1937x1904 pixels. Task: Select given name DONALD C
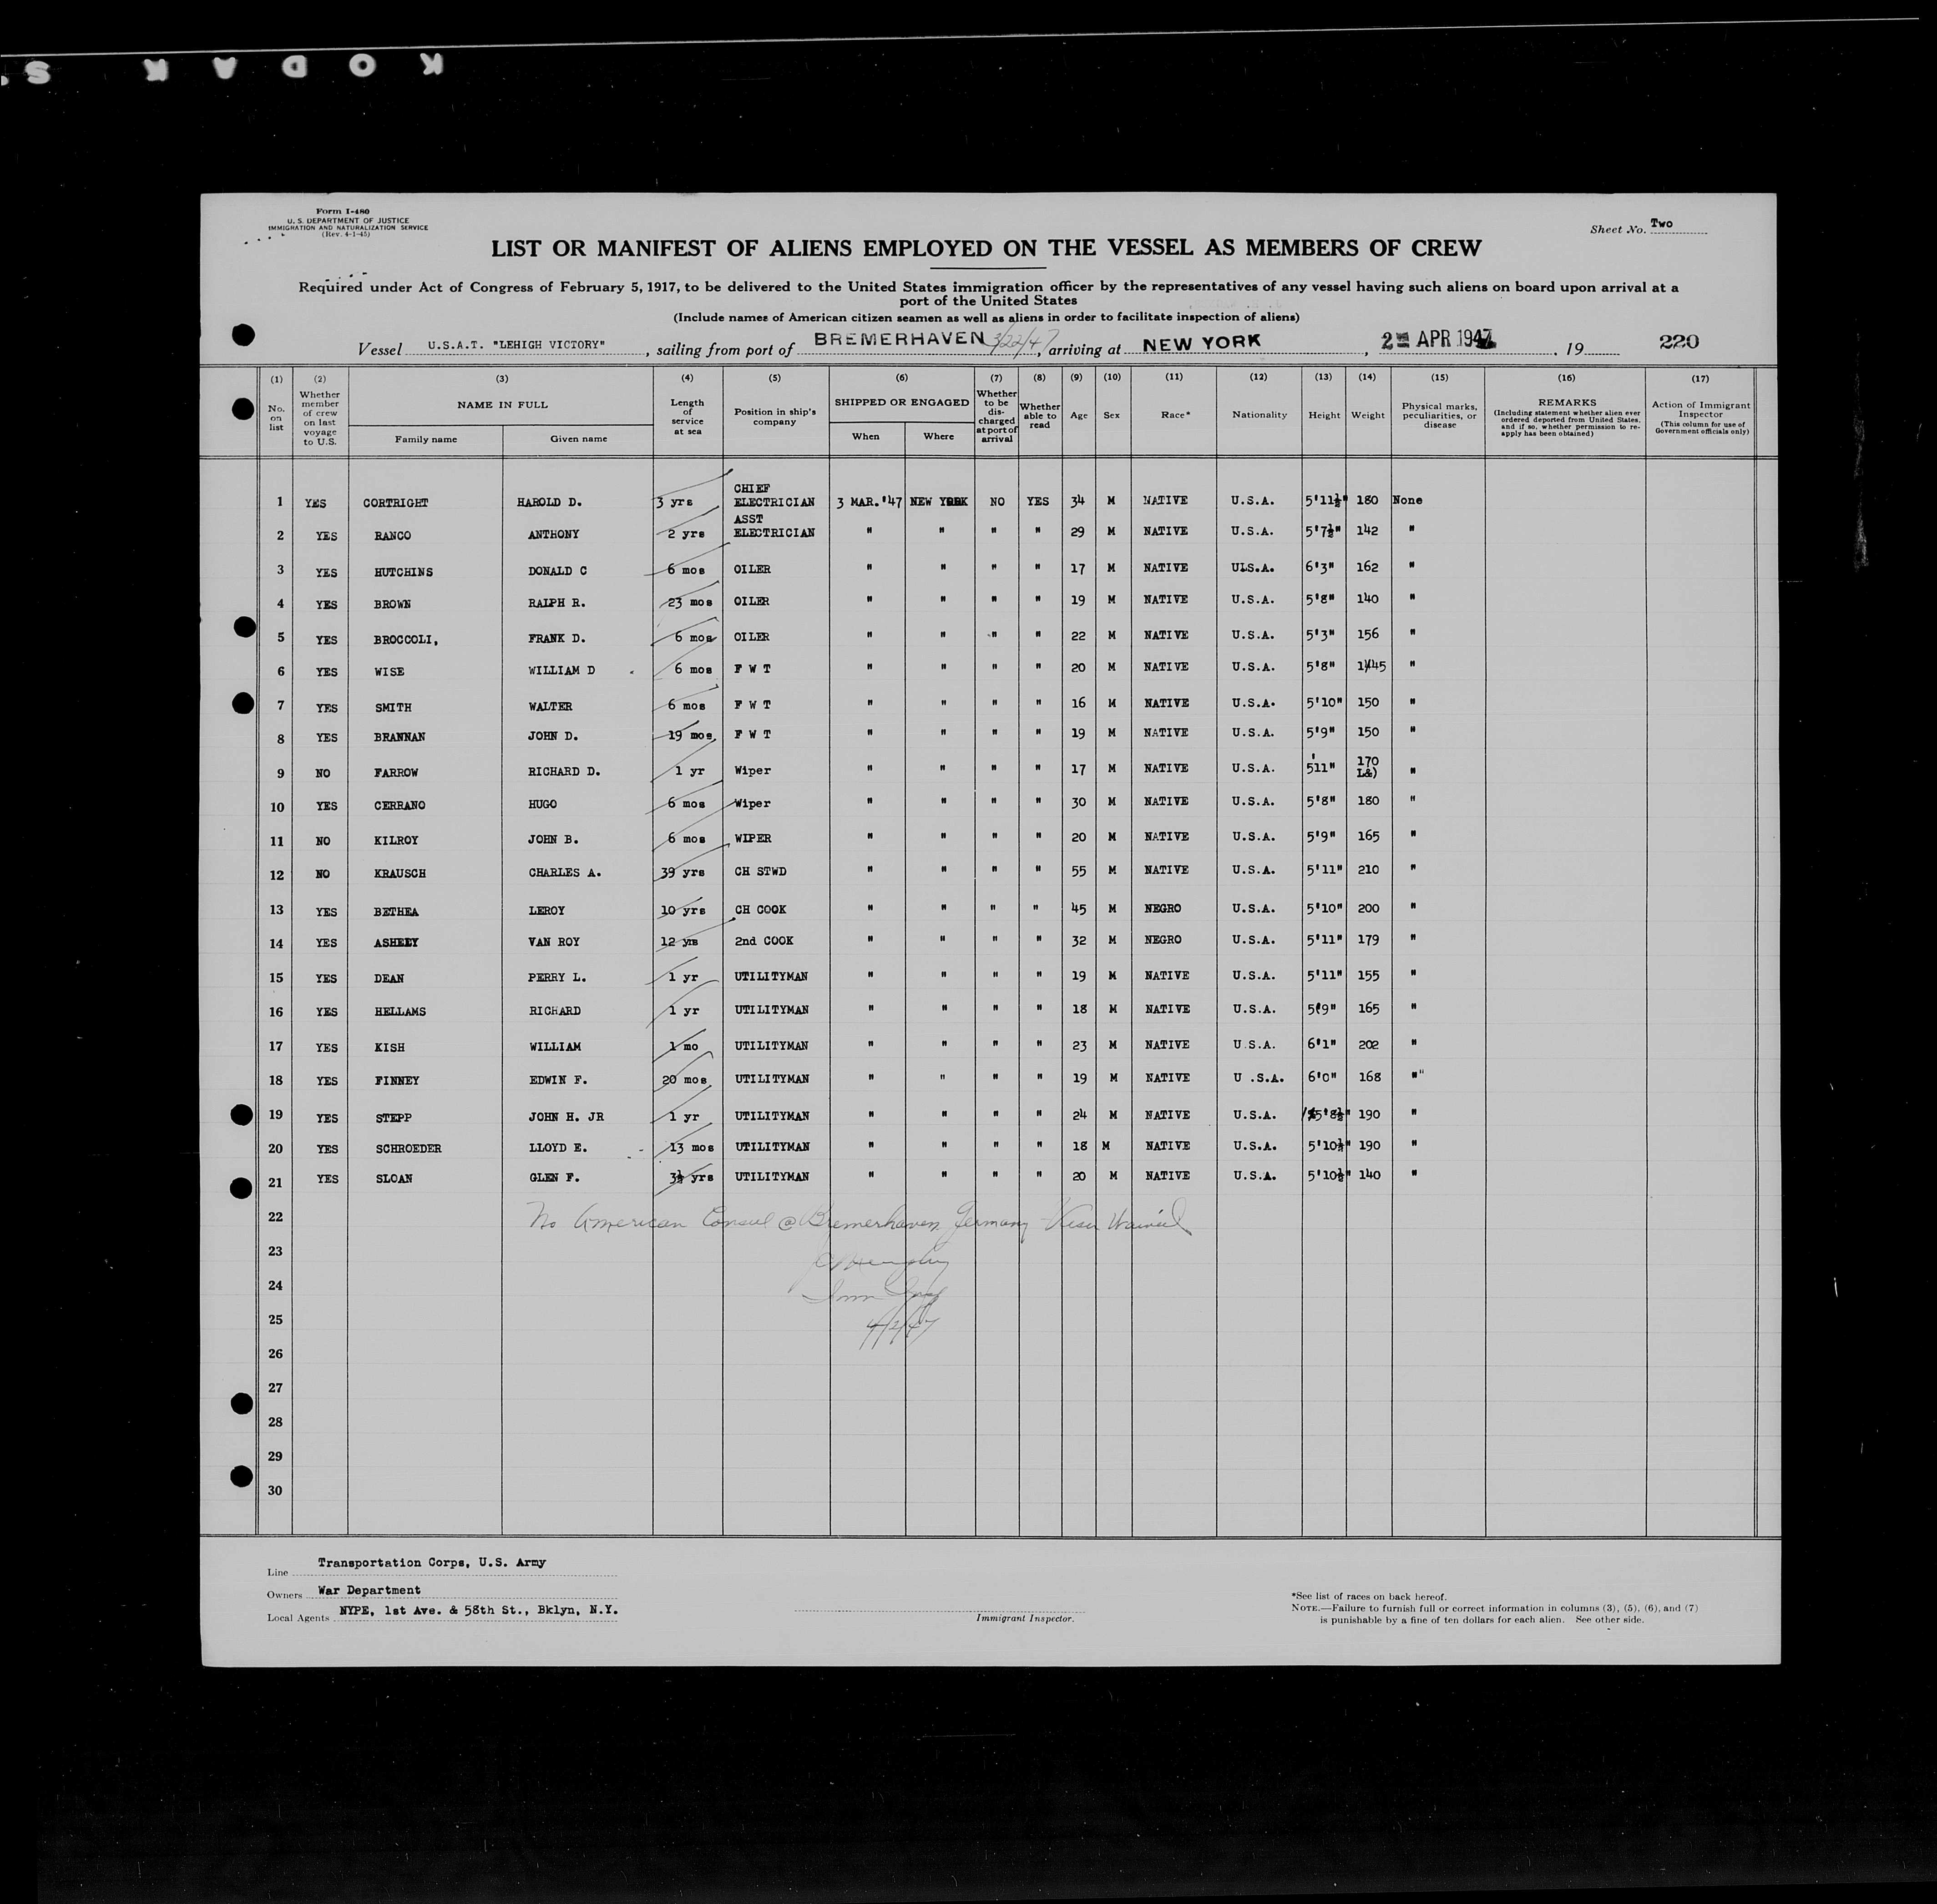click(x=557, y=571)
